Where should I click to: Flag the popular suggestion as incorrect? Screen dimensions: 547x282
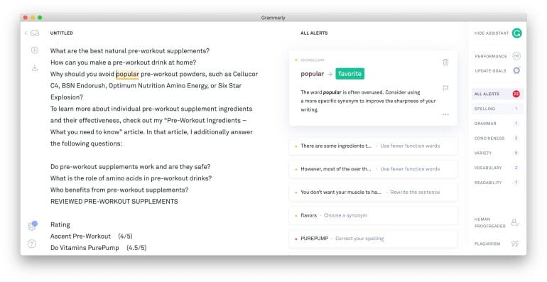tap(445, 88)
